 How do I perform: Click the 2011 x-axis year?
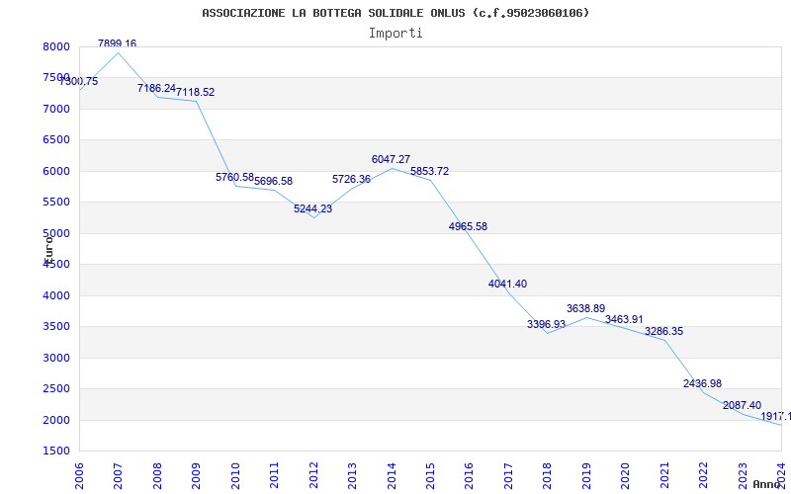pos(274,476)
